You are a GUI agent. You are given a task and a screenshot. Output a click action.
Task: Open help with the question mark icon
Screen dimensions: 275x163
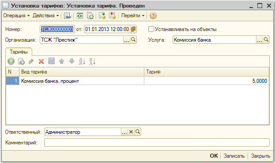point(153,16)
